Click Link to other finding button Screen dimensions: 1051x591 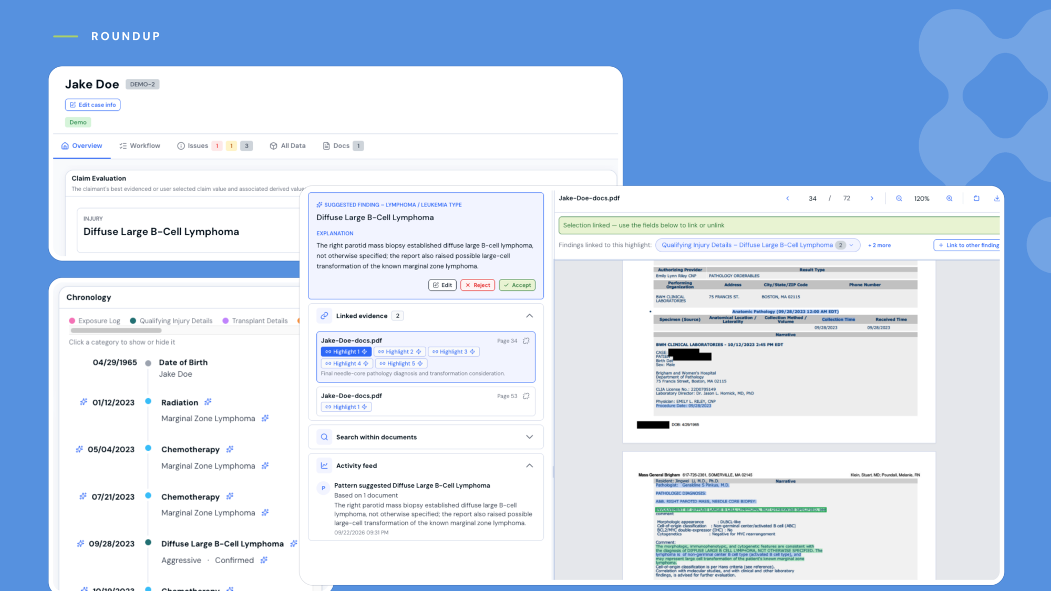click(x=967, y=245)
